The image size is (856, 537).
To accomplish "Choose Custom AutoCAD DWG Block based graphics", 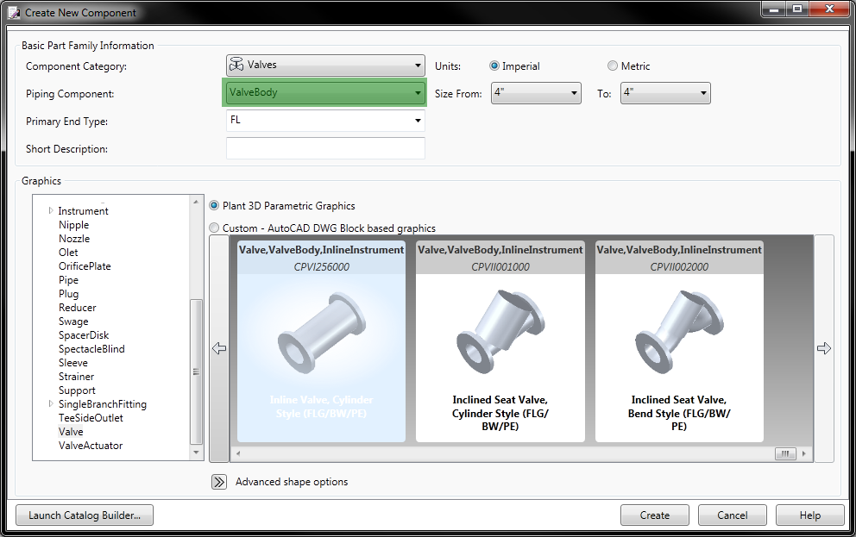I will coord(214,228).
